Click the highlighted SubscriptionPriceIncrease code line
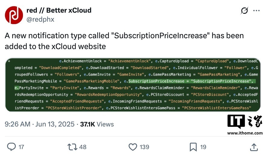The image size is (267, 156). point(190,81)
